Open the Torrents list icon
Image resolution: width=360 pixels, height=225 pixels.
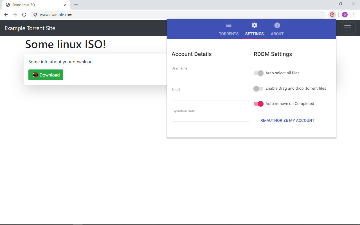(x=229, y=25)
